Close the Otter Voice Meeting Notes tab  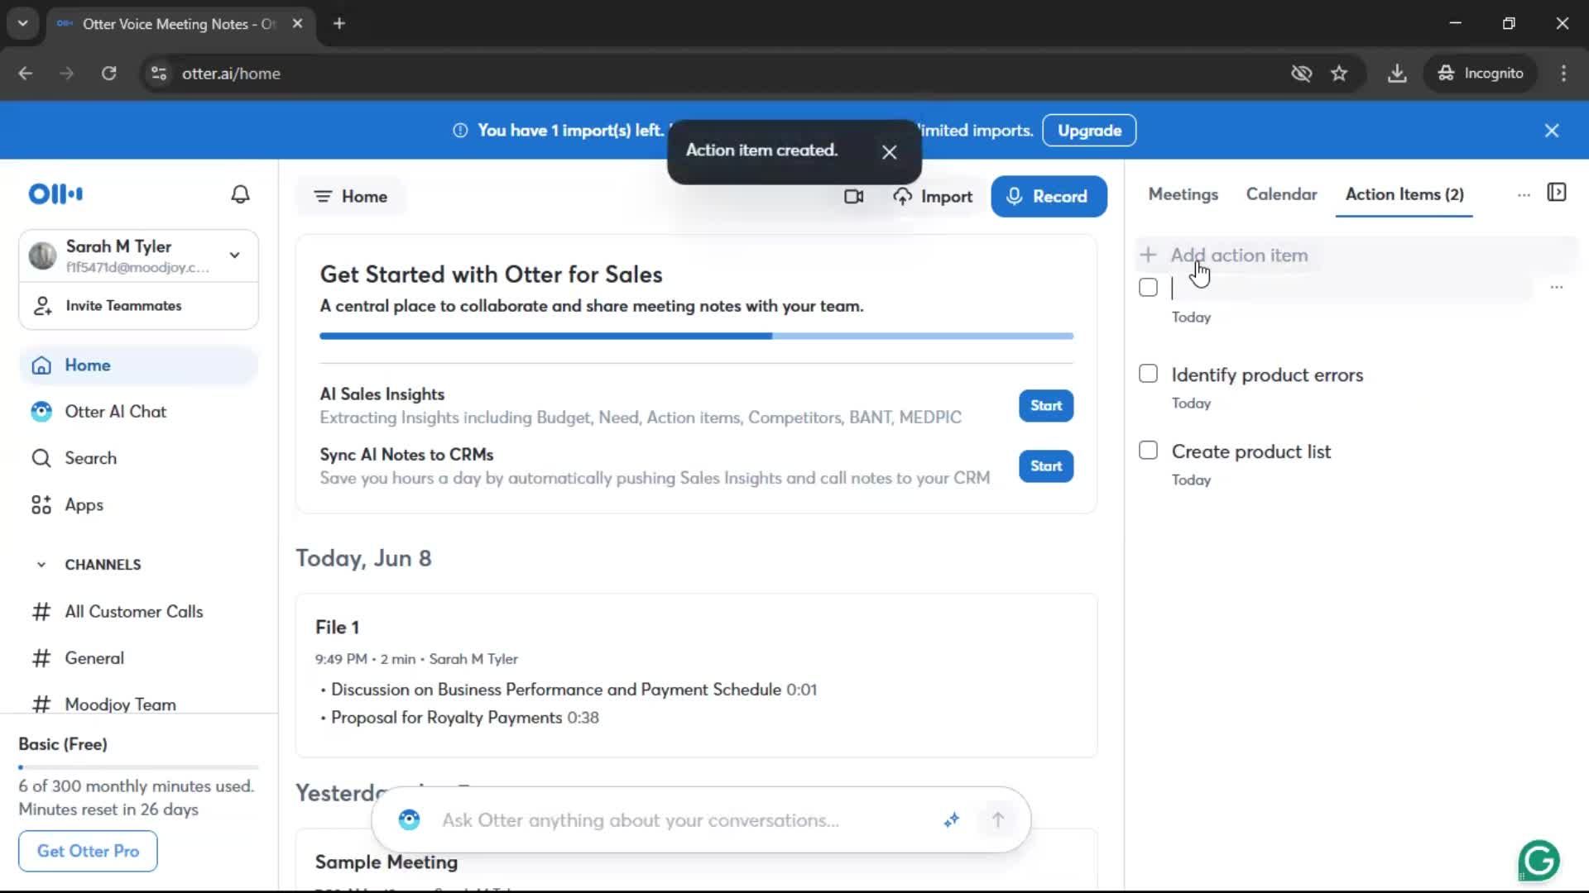coord(297,24)
